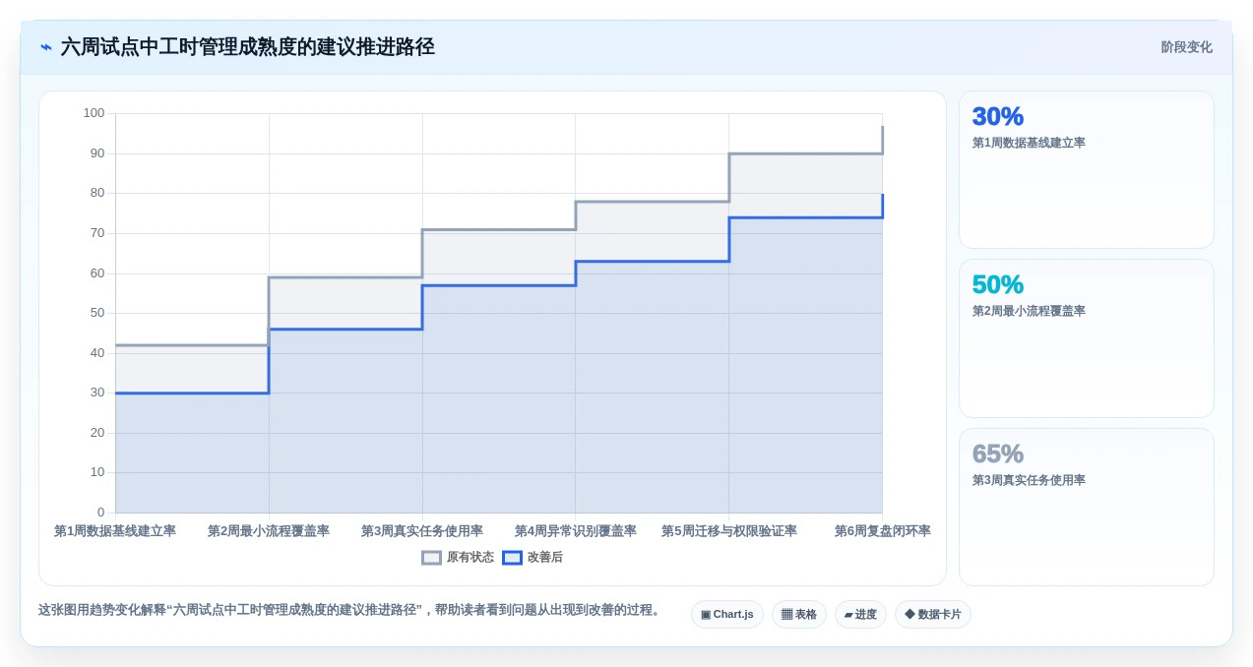The height and width of the screenshot is (667, 1253).
Task: Click the blue 改善后 legend color box
Action: (512, 557)
